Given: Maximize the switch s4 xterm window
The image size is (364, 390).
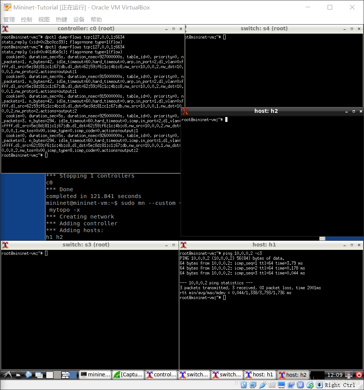Looking at the screenshot, I should [x=352, y=29].
